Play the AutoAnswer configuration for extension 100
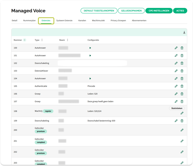The width and height of the screenshot is (193, 166). [x=90, y=48]
